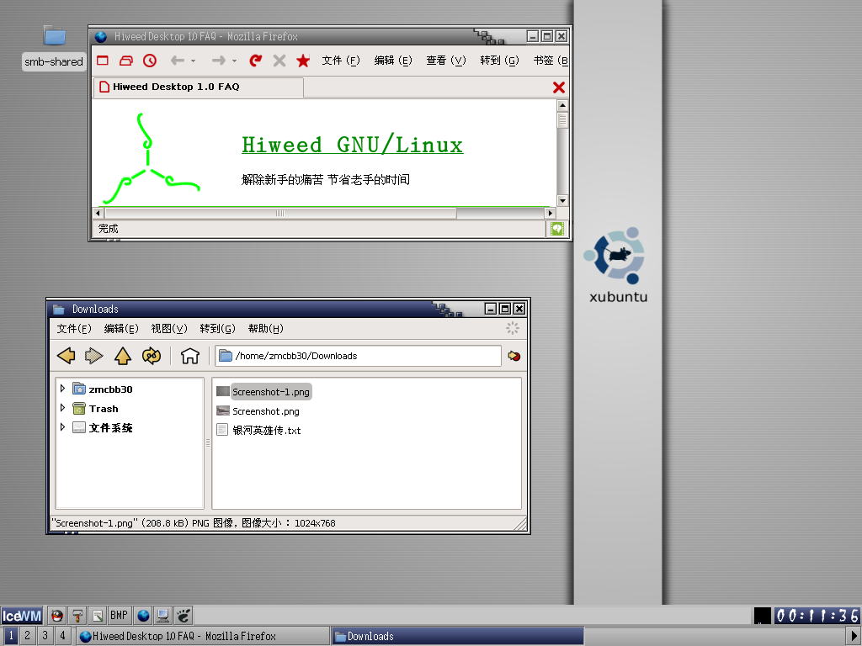Select zmcbb30 in side tree
Viewport: 862px width, 646px height.
tap(110, 389)
